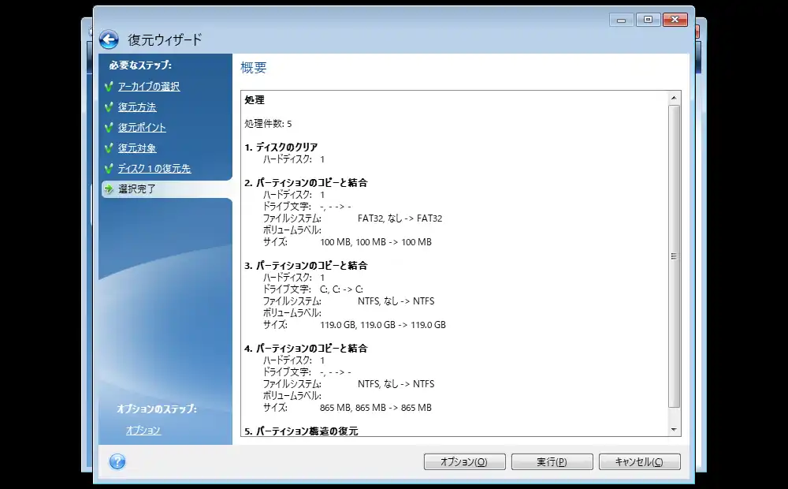Select the 選択完了 step

137,189
